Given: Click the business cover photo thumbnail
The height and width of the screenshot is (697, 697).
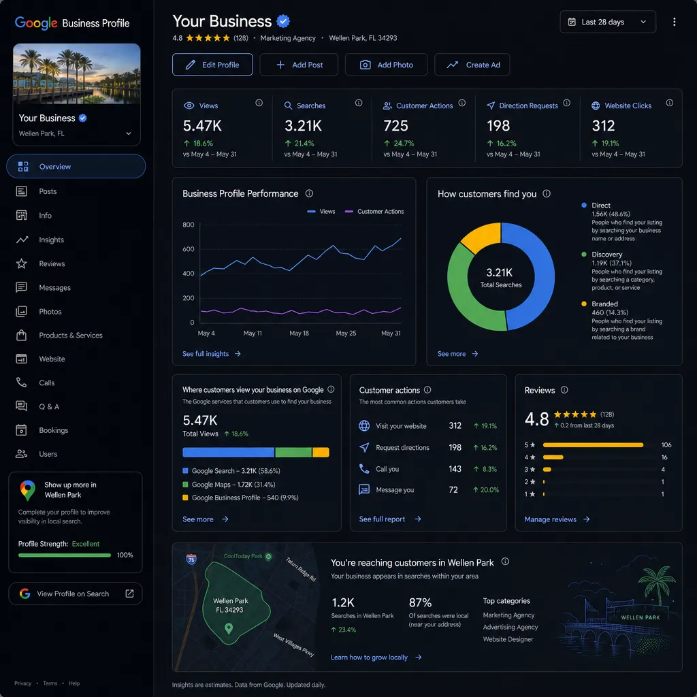Looking at the screenshot, I should (77, 74).
